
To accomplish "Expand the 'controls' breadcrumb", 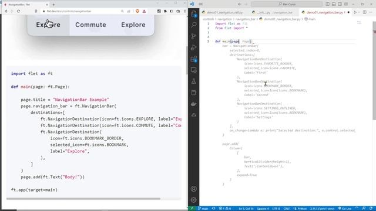I will (x=208, y=19).
